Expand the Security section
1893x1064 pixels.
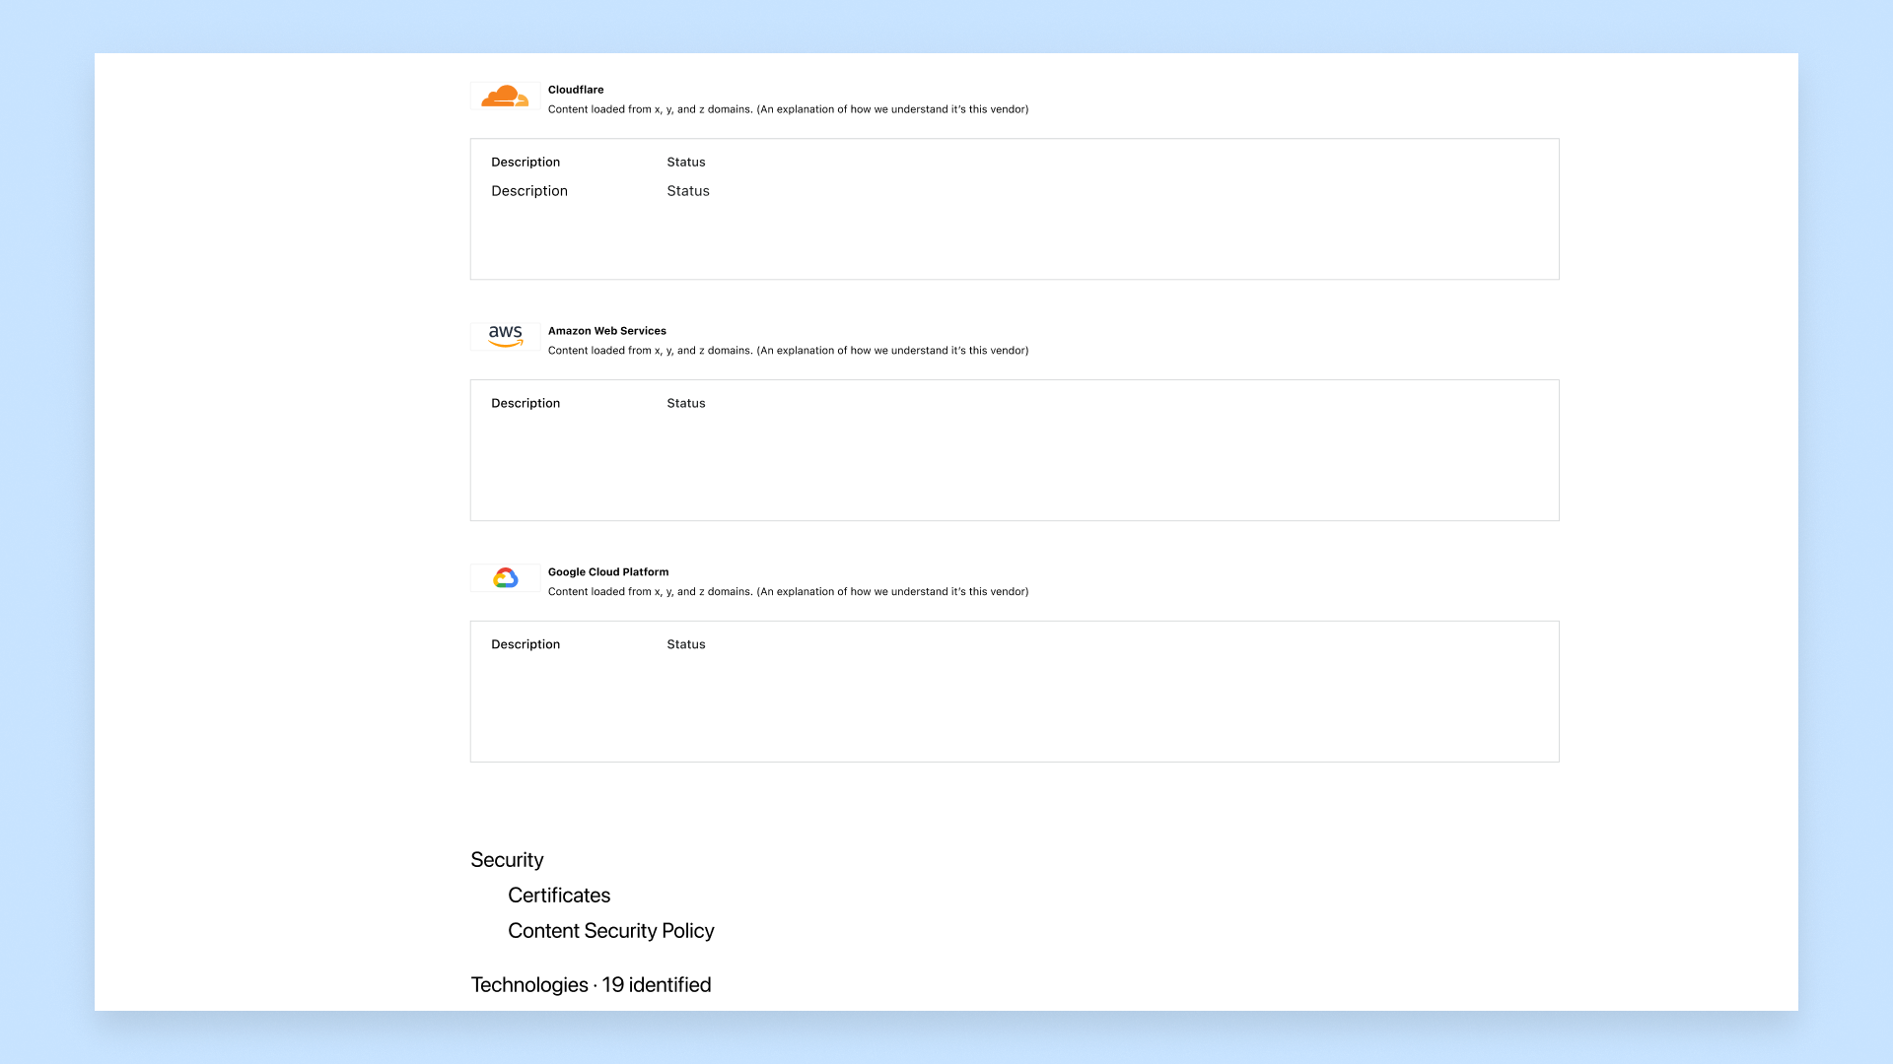point(507,860)
